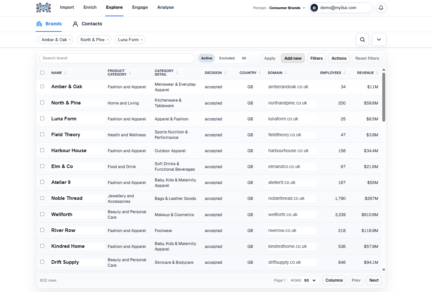Screen dimensions: 432x292
Task: Click the Add new button
Action: [x=293, y=58]
